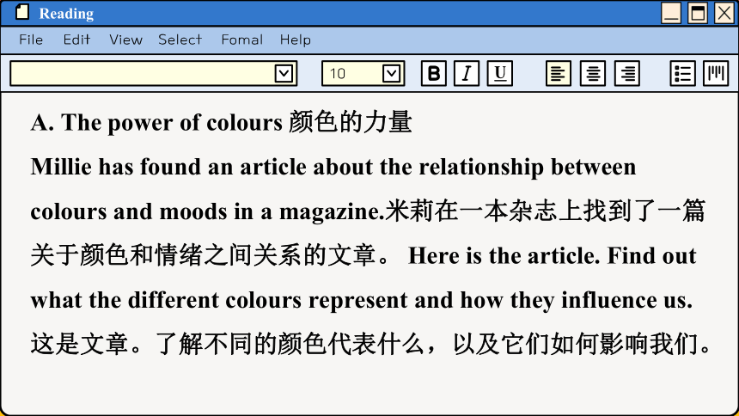739x416 pixels.
Task: Open the View menu
Action: tap(125, 40)
